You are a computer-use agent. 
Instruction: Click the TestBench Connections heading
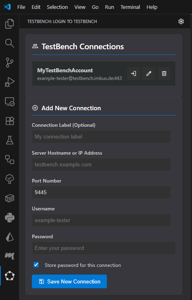click(x=83, y=46)
